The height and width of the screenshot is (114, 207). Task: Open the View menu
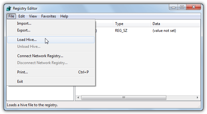point(33,16)
